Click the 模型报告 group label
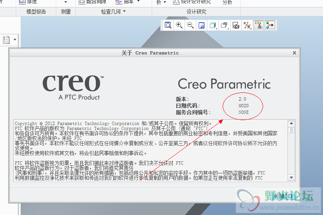Image resolution: width=323 pixels, height=215 pixels. 36,12
